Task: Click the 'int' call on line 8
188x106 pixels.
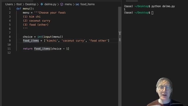Action: 40,37
